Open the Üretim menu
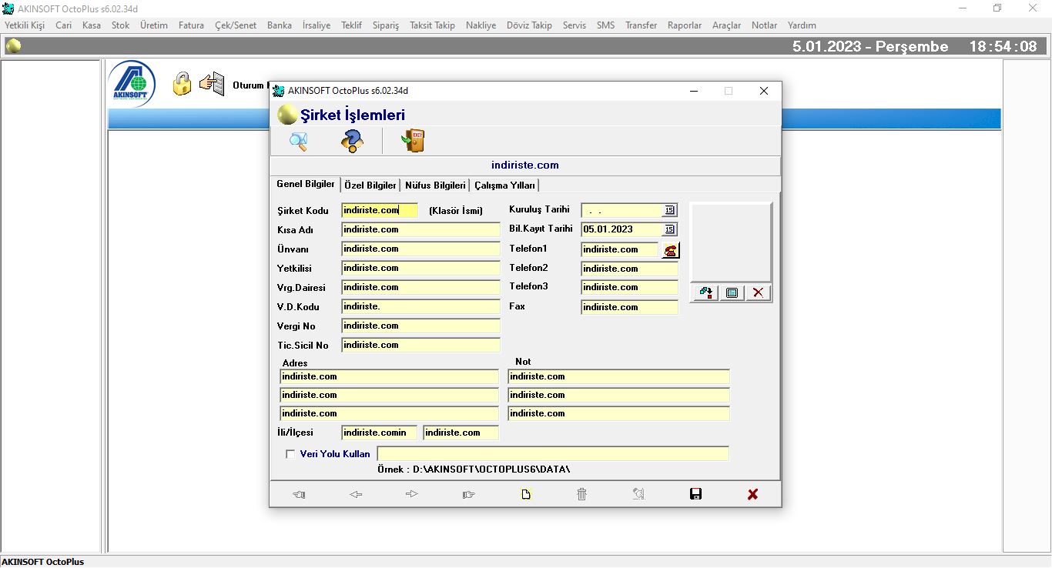 tap(154, 25)
